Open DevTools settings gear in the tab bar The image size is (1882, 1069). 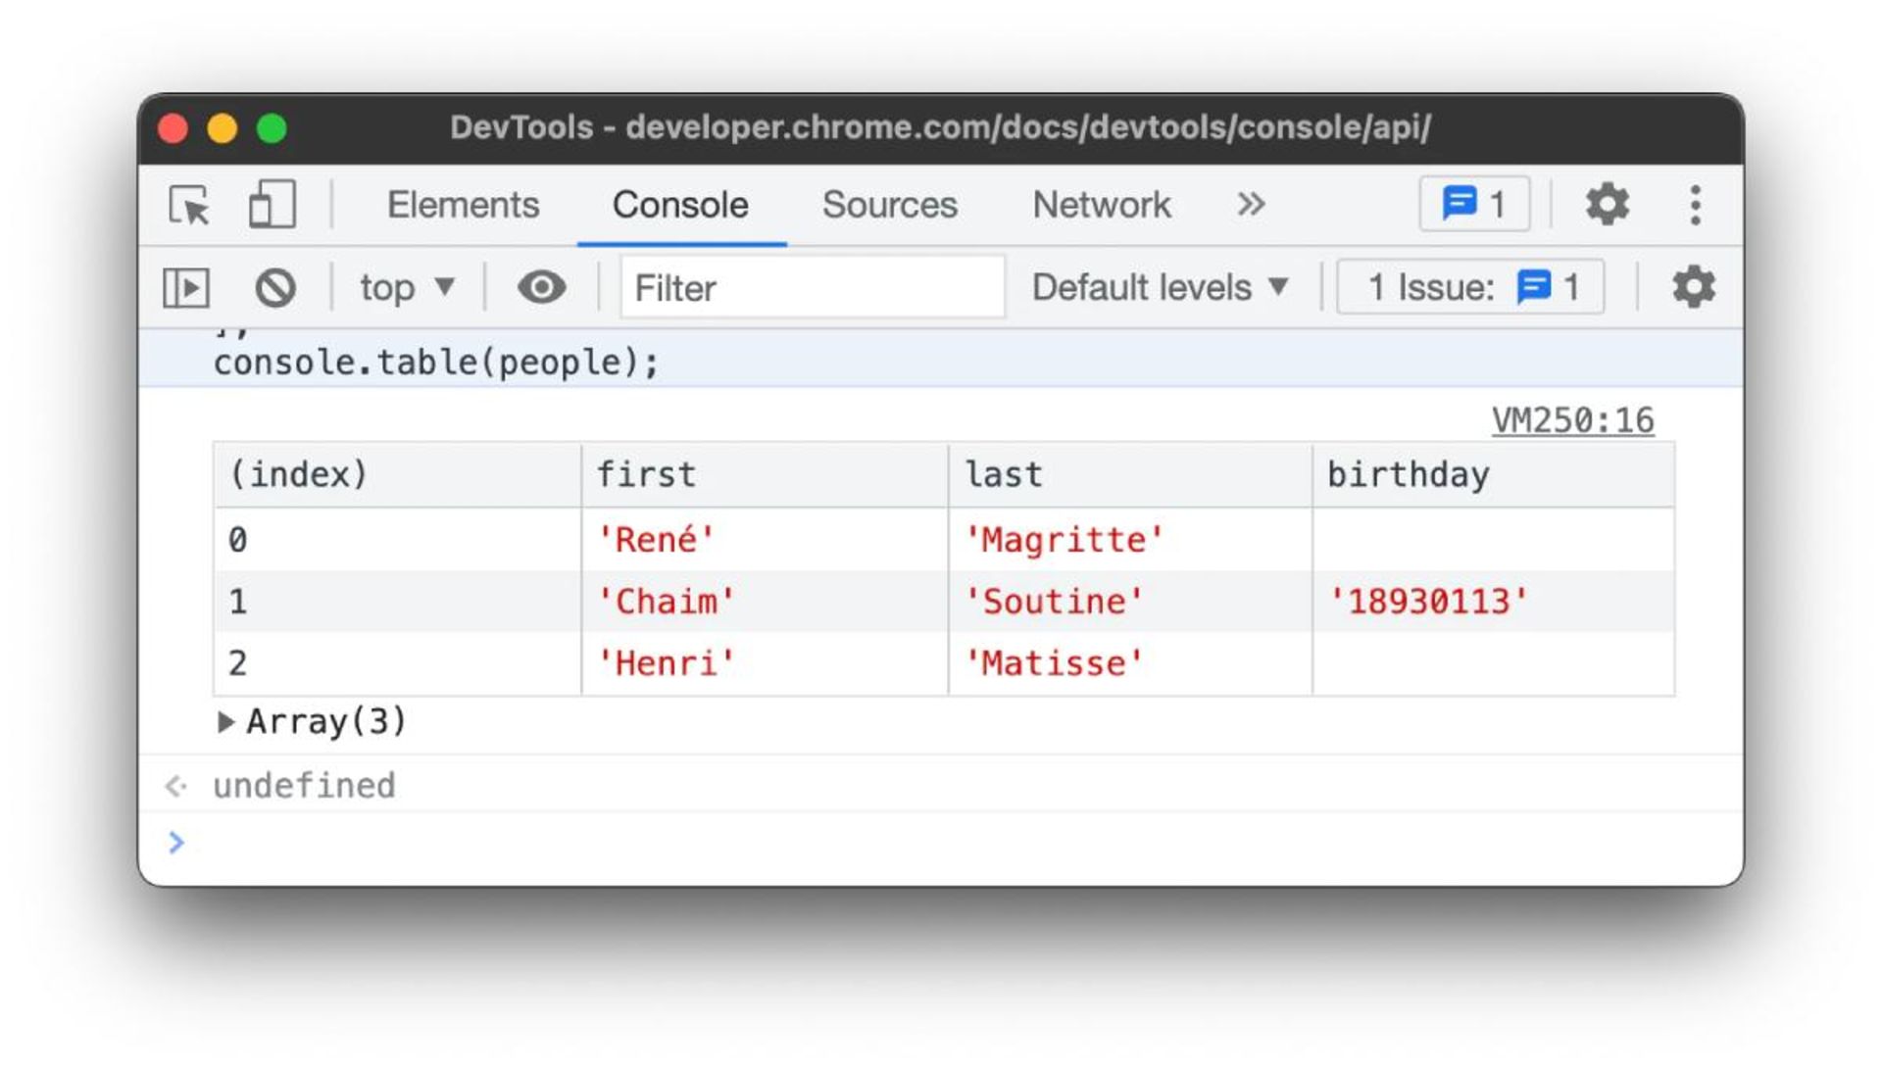point(1607,205)
